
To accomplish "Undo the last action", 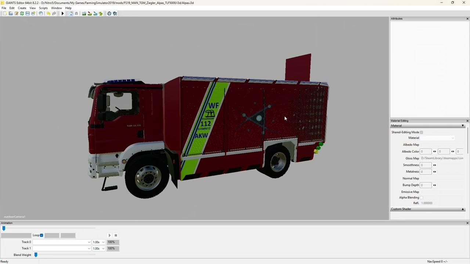I will (x=48, y=14).
